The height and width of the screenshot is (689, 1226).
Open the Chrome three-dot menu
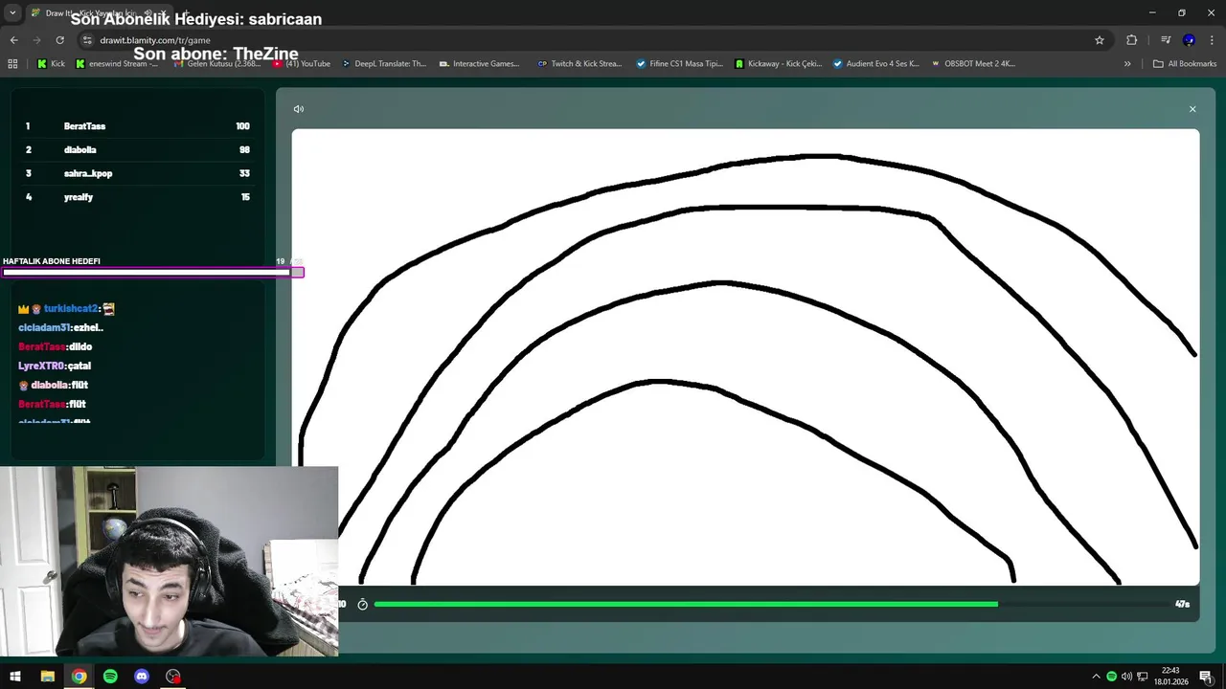tap(1211, 40)
